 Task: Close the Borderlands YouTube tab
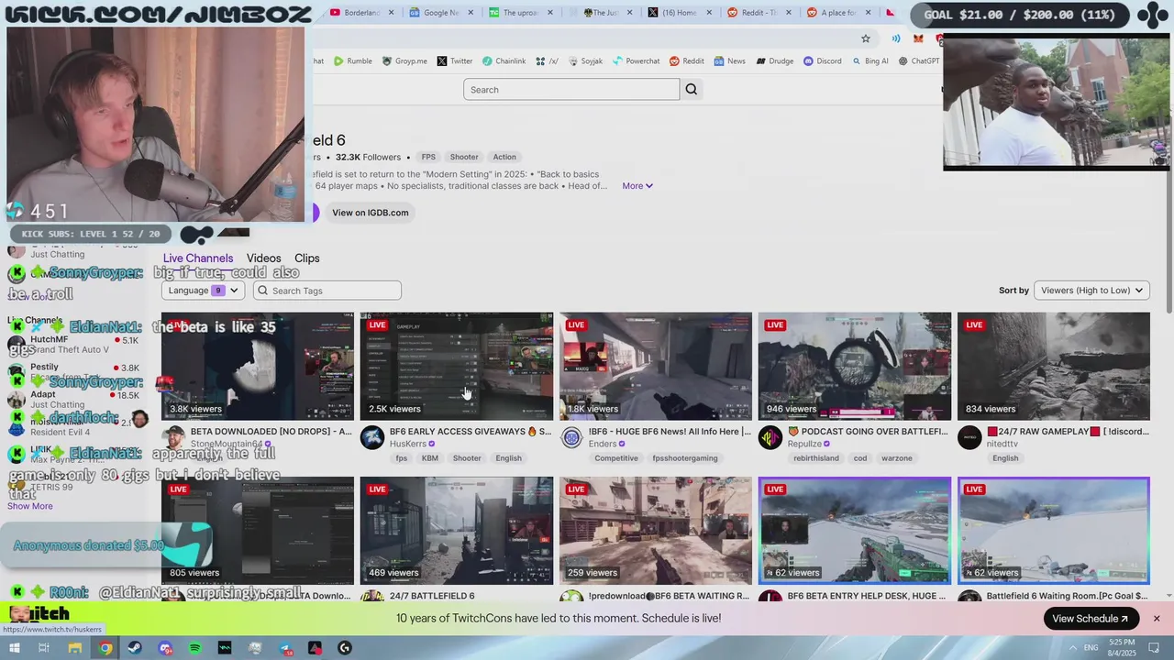click(392, 13)
